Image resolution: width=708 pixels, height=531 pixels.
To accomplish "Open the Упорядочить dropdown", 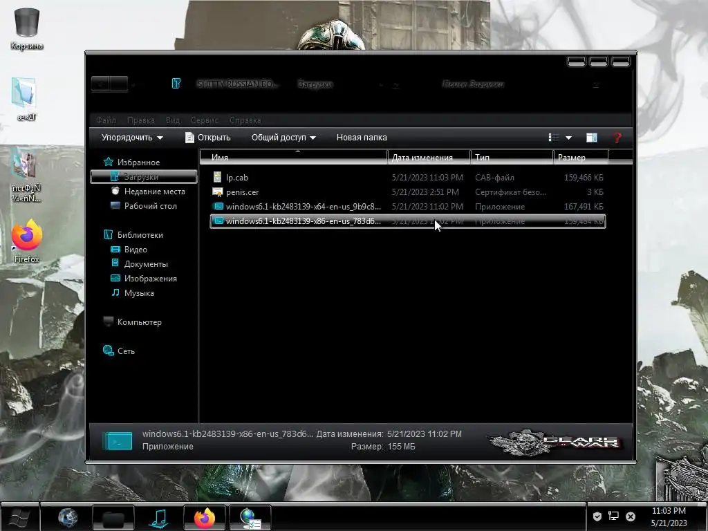I will pos(132,138).
